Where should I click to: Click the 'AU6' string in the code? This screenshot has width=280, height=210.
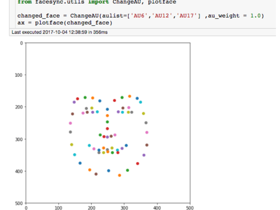point(139,16)
